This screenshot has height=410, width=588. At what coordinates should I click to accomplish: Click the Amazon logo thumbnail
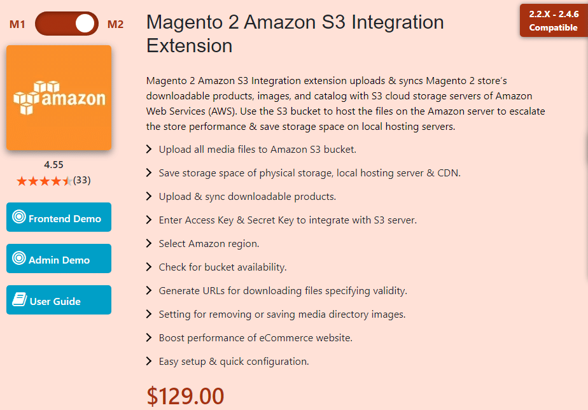[x=59, y=97]
